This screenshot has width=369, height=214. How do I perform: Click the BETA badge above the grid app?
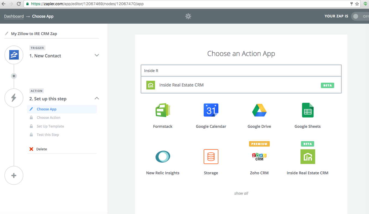click(x=308, y=144)
